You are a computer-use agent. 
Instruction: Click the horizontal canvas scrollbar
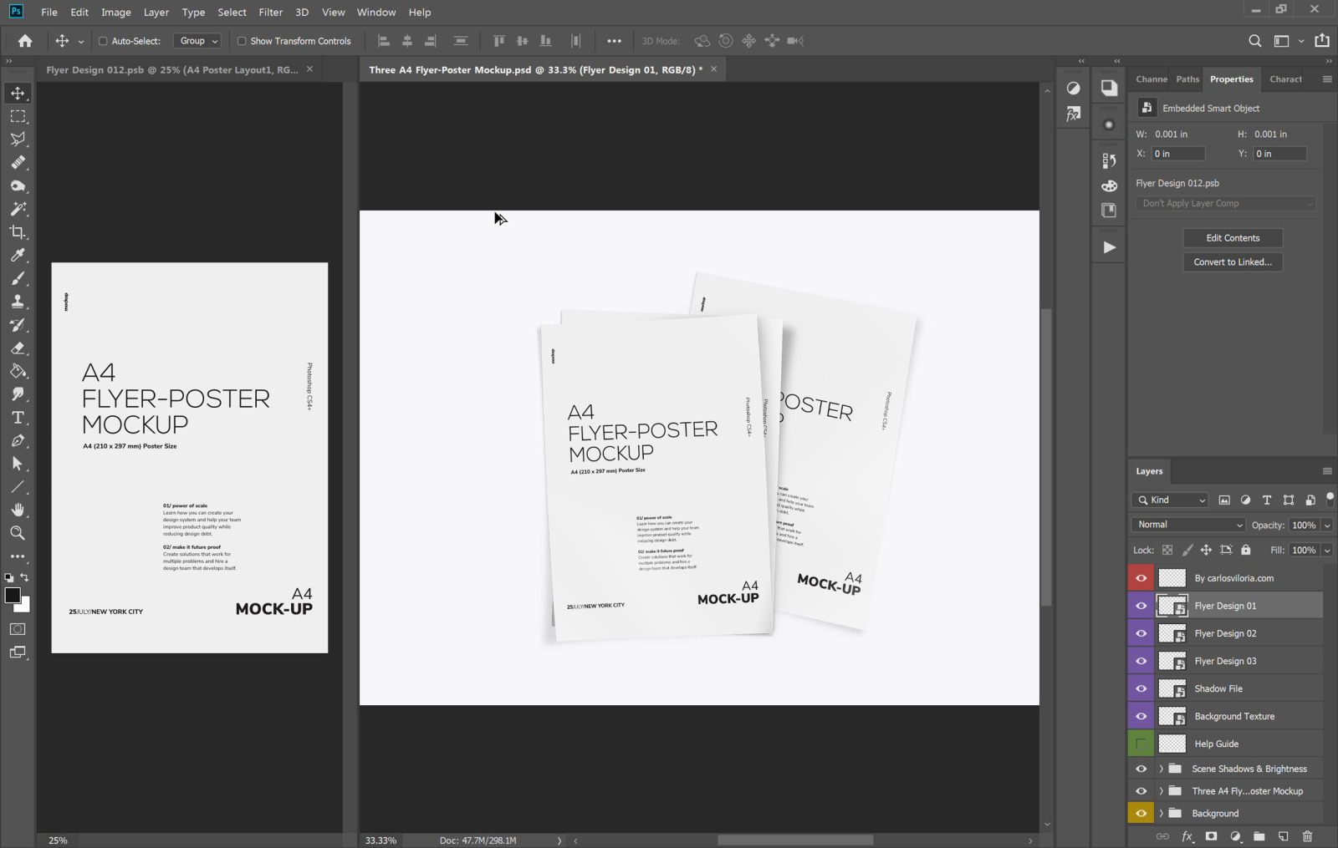point(795,840)
